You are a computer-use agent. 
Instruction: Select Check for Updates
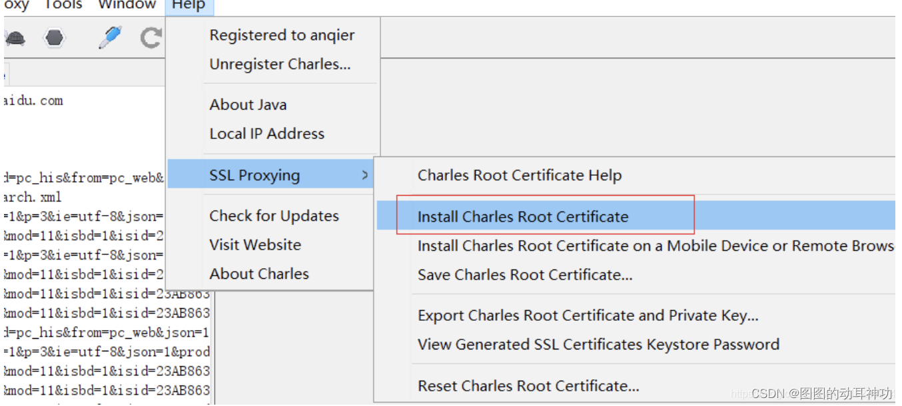pos(274,216)
